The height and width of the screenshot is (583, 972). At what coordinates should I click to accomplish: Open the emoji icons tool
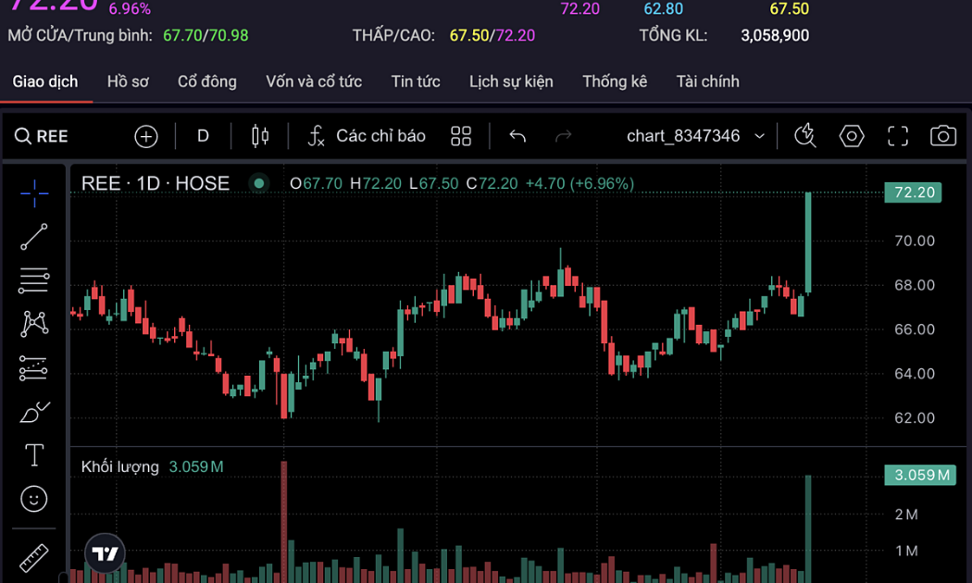[34, 500]
